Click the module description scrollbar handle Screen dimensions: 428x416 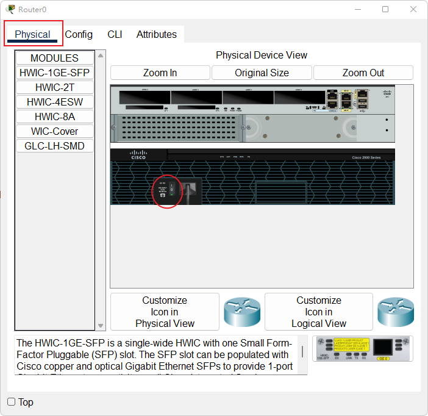[x=302, y=351]
